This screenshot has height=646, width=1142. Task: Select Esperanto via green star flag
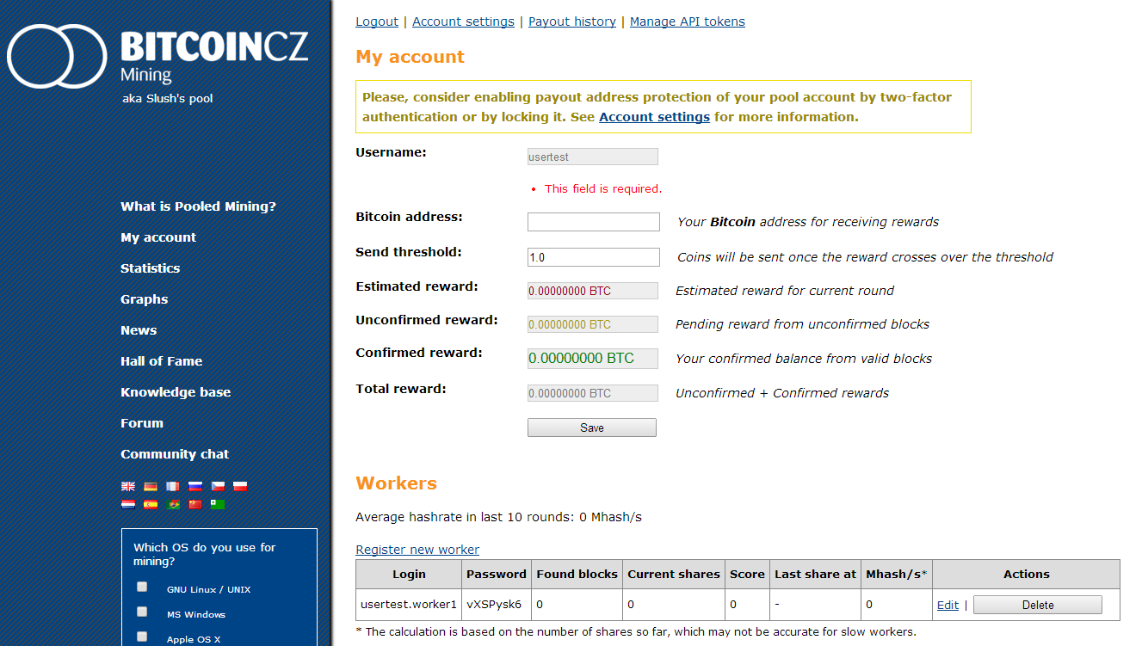[218, 504]
